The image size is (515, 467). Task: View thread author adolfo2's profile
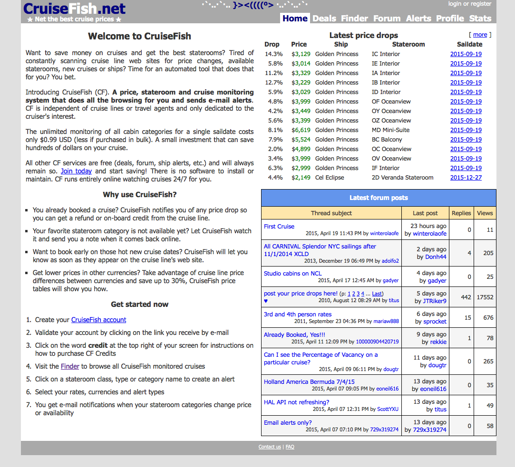pyautogui.click(x=390, y=261)
